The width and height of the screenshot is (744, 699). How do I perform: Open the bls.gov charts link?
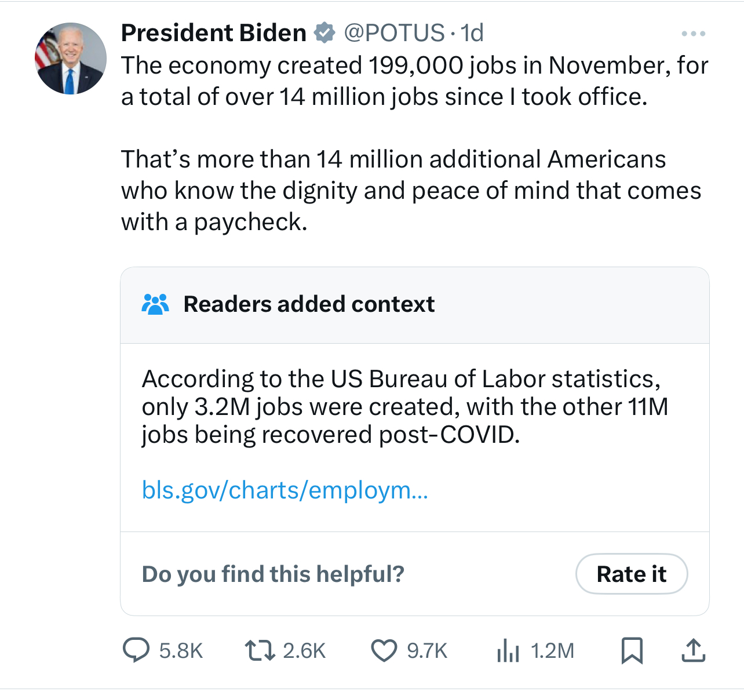[x=285, y=490]
